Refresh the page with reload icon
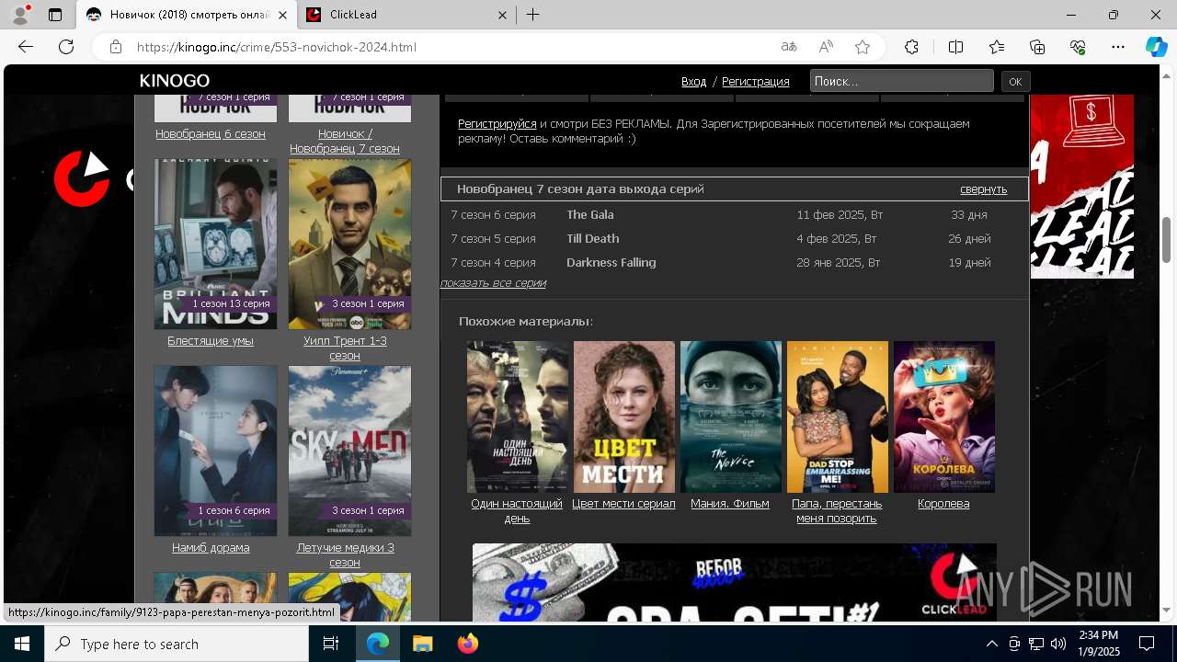Viewport: 1177px width, 662px height. pyautogui.click(x=66, y=47)
